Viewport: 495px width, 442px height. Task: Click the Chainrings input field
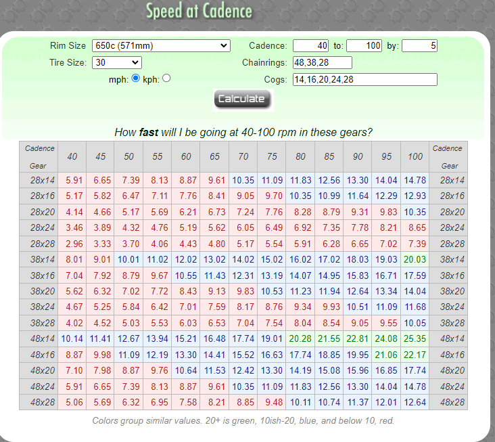coord(323,62)
